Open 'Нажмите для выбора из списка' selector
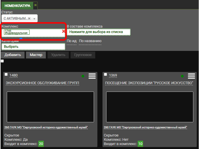 tap(99, 32)
